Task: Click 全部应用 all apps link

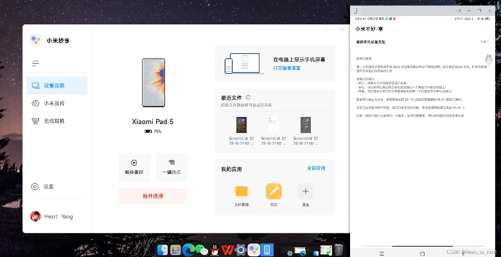Action: point(316,168)
